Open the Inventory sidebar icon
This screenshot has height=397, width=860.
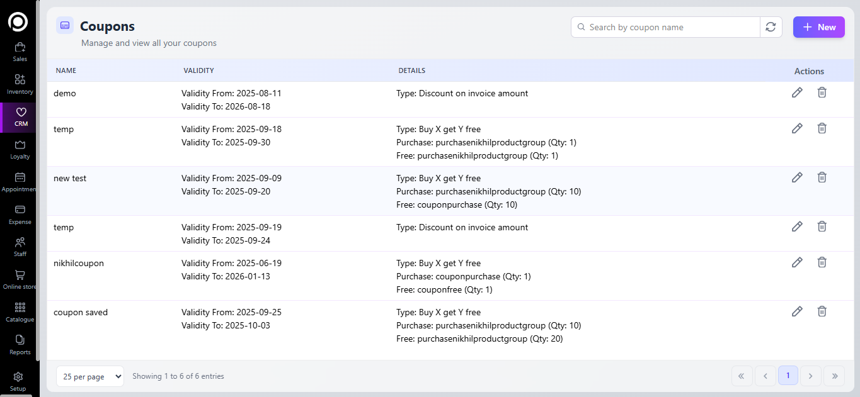coord(20,84)
